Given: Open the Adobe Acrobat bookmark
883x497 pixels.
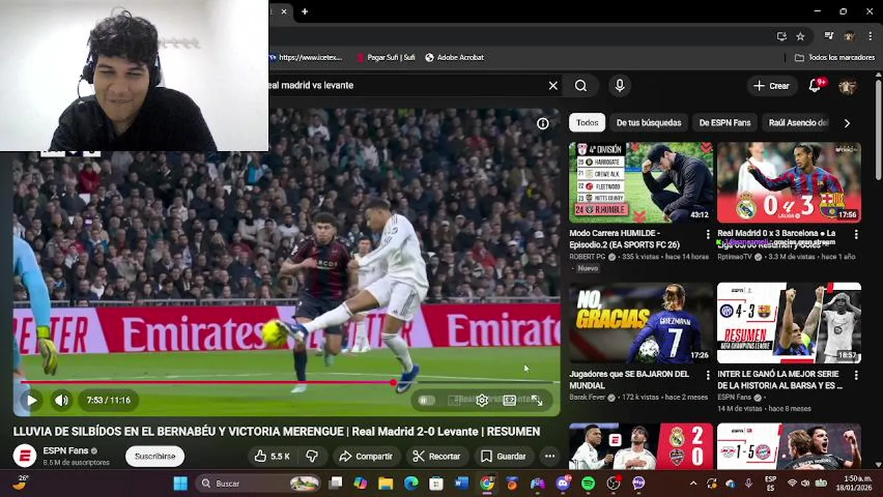Looking at the screenshot, I should pyautogui.click(x=454, y=58).
